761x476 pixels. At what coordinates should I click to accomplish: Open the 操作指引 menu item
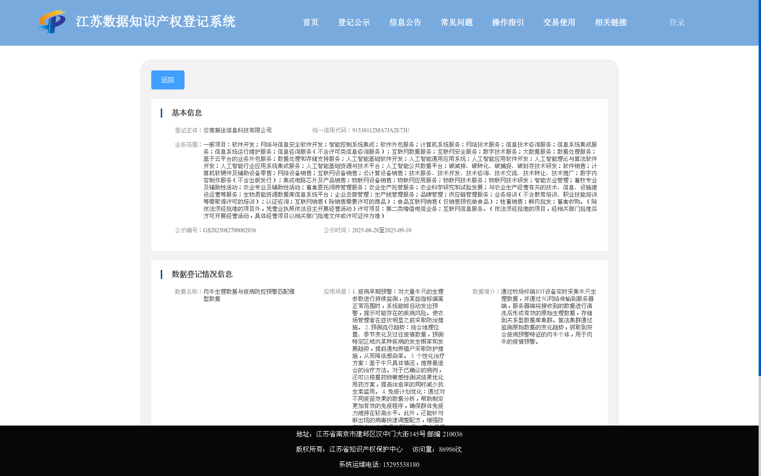[508, 22]
